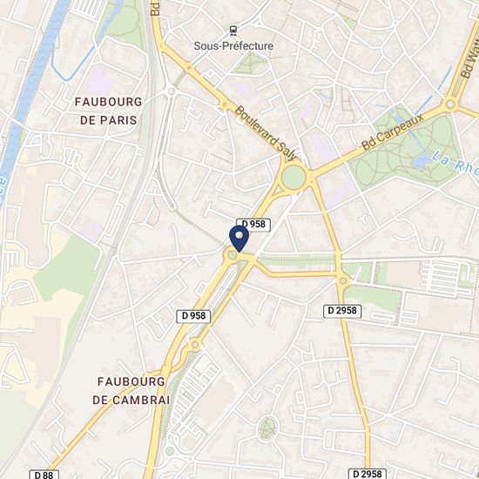This screenshot has height=479, width=479.
Task: Click the small pond inside the green park
Action: tap(421, 161)
